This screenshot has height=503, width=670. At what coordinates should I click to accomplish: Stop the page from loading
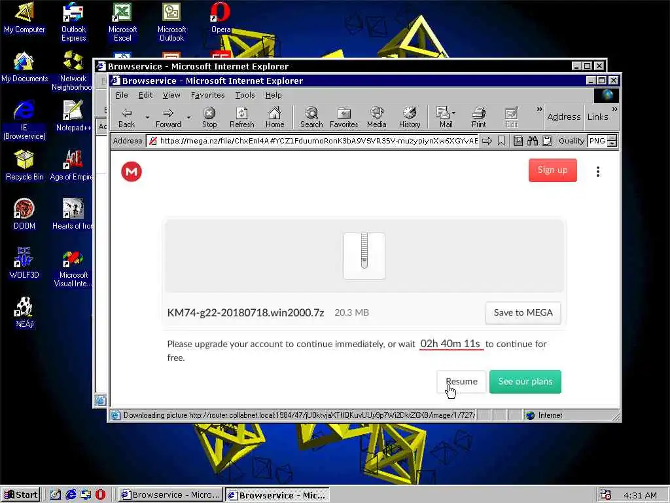click(209, 117)
